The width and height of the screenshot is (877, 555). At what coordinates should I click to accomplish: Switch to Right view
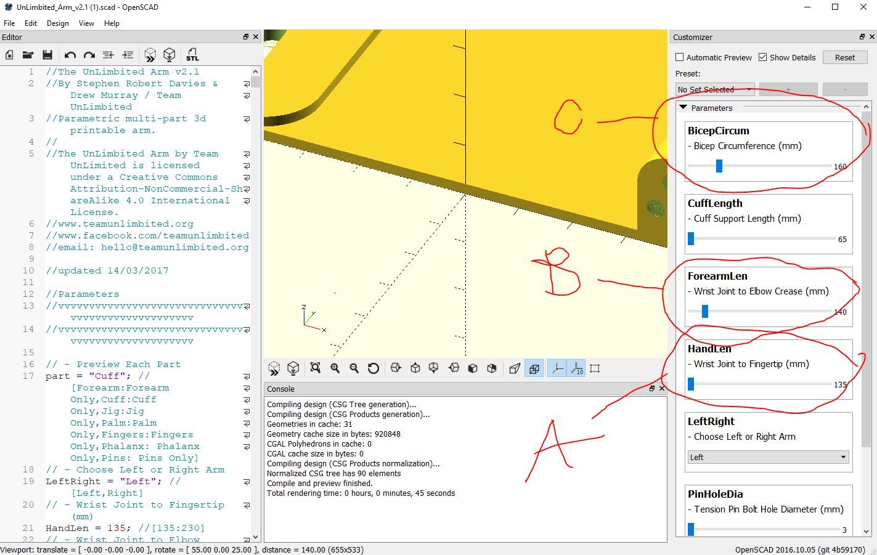(396, 368)
